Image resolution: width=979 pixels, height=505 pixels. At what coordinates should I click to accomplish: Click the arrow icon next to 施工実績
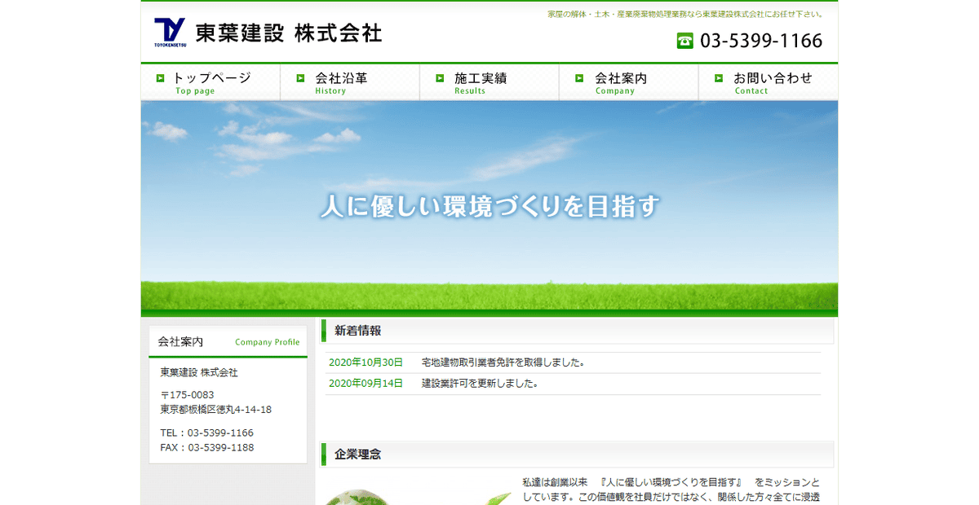[x=440, y=79]
